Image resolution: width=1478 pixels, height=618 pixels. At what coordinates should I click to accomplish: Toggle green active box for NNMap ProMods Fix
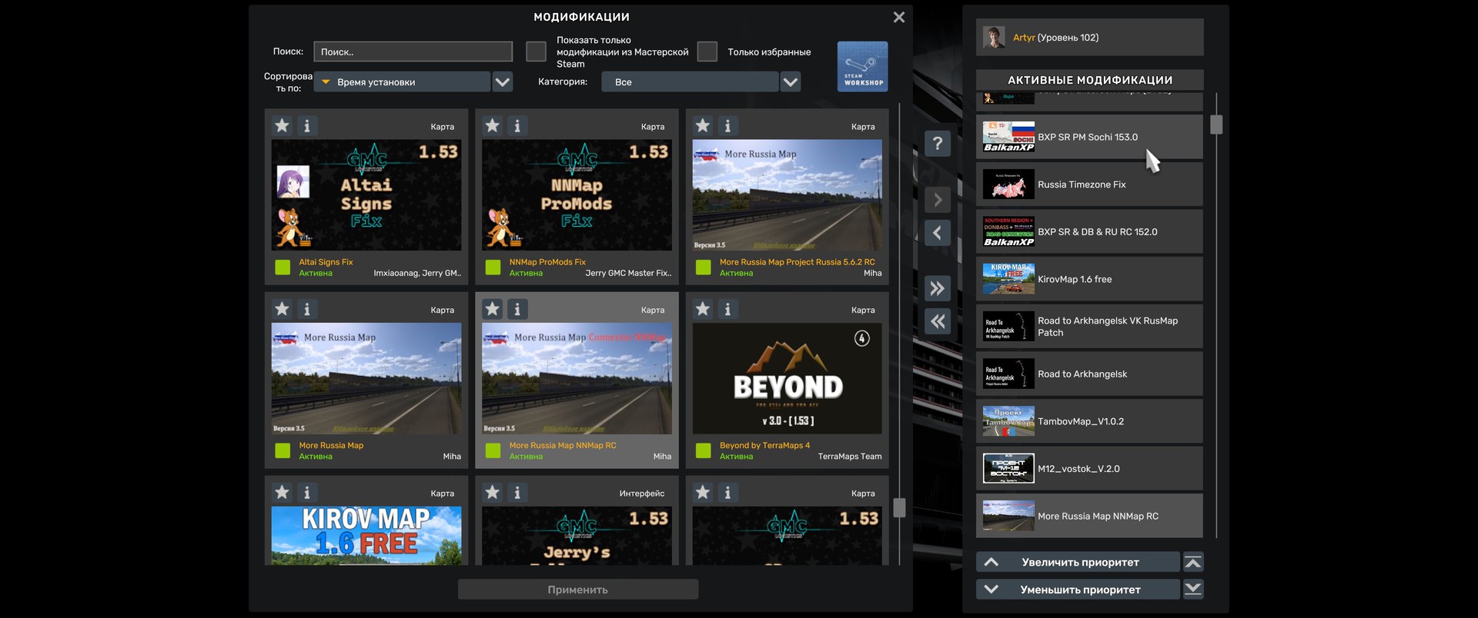coord(493,267)
